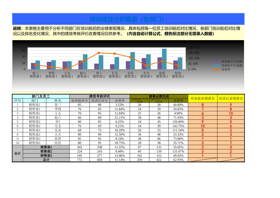Click 佳佳 in the table's 姓名 column
This screenshot has width=280, height=198.
pos(58,143)
